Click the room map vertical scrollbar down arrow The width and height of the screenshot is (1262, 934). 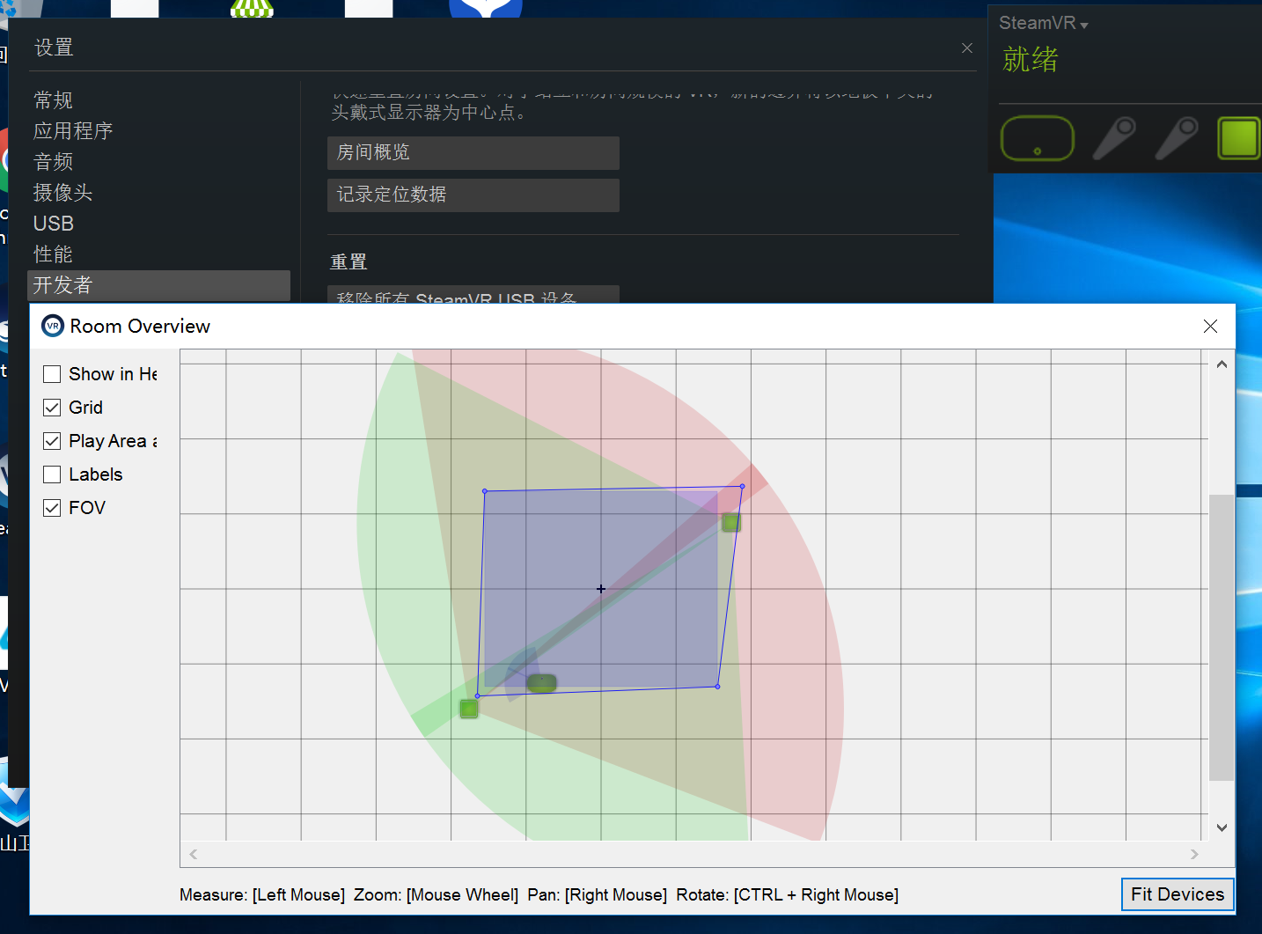1222,827
